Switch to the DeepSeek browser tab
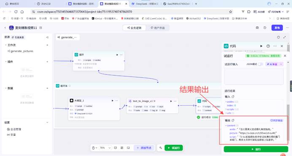 click(145, 4)
